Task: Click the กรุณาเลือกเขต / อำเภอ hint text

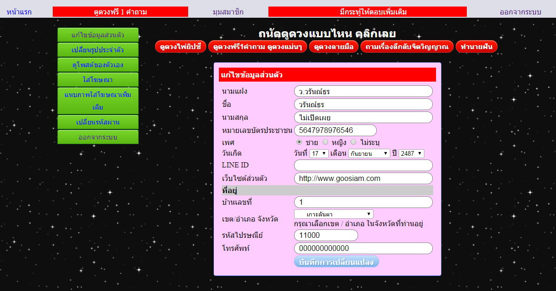Action: click(359, 224)
